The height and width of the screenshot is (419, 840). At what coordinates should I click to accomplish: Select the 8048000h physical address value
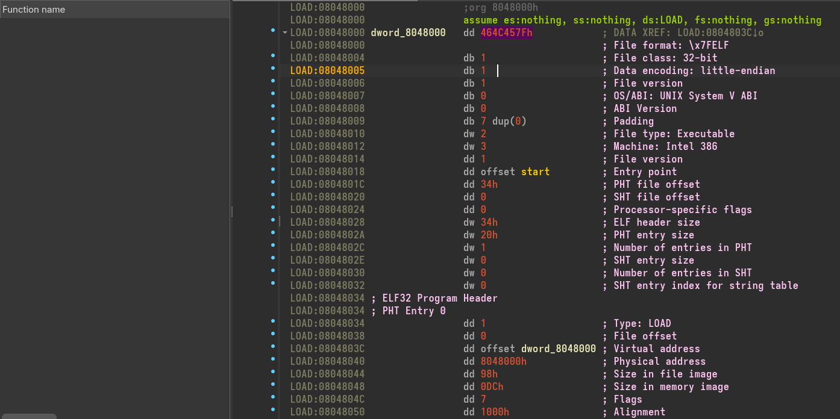(504, 361)
